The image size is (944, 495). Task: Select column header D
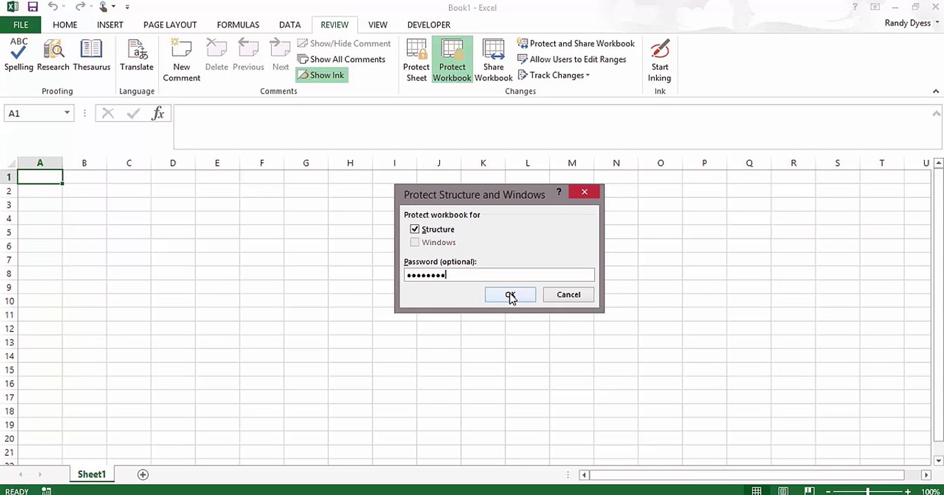[173, 163]
